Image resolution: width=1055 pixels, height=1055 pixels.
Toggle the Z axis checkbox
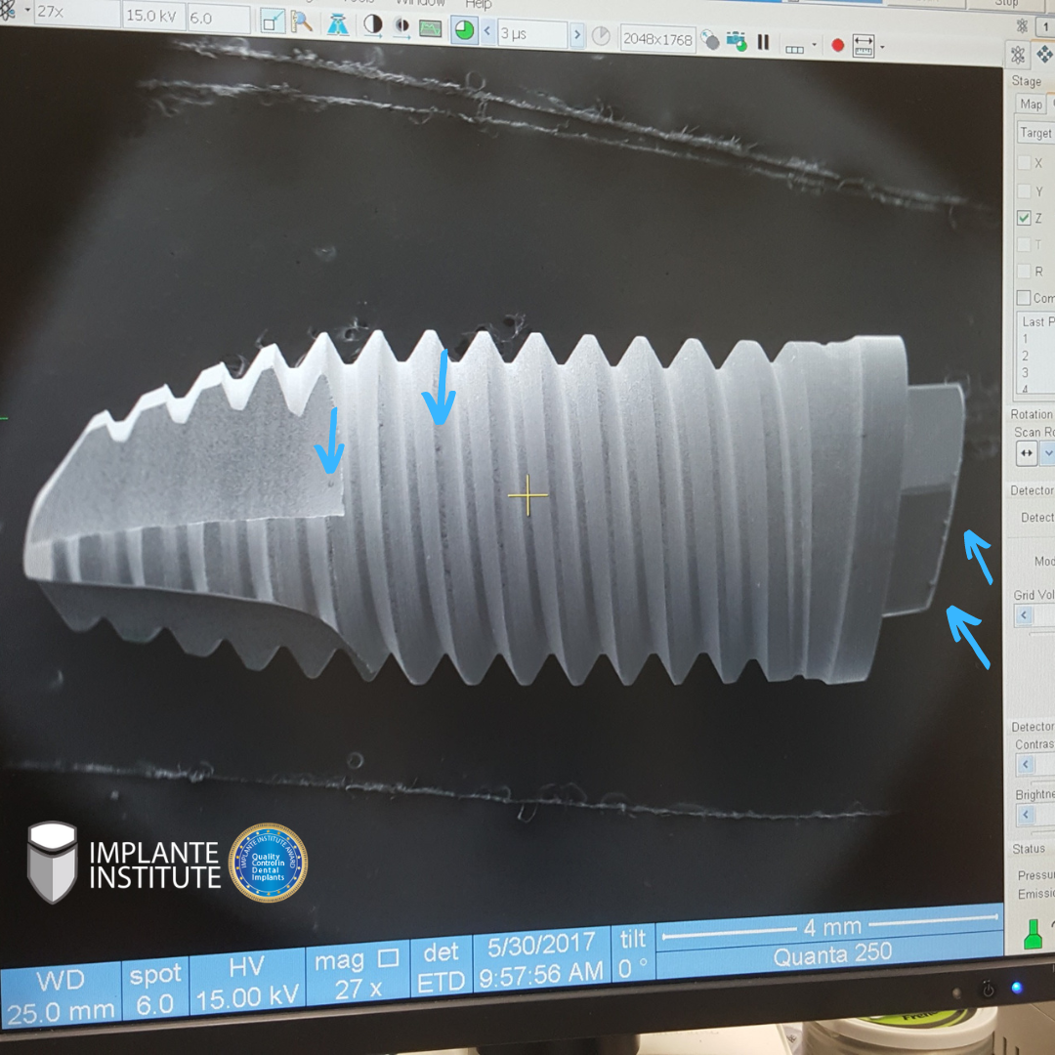(1024, 218)
